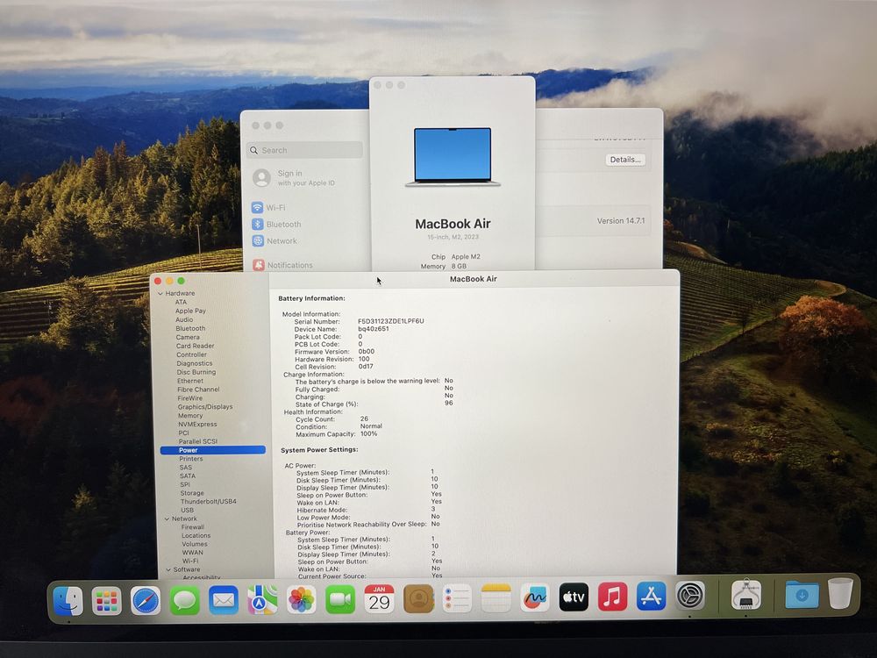This screenshot has height=658, width=877.
Task: Select Controller in Hardware list
Action: click(x=191, y=354)
